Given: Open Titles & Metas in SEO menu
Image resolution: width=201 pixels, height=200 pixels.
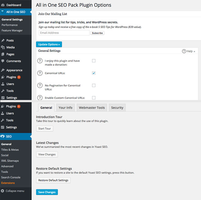Looking at the screenshot, I should coord(10,150).
